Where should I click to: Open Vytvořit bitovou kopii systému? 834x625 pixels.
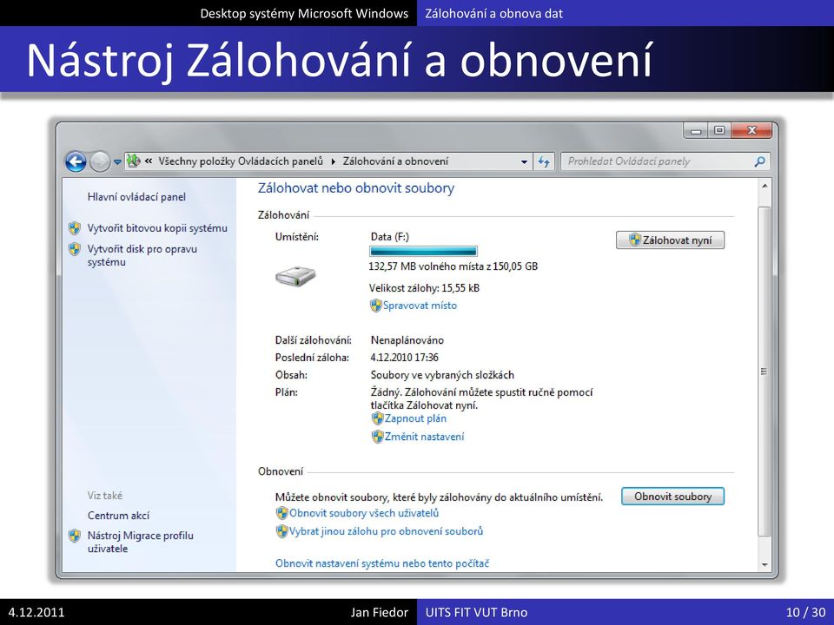coord(157,228)
